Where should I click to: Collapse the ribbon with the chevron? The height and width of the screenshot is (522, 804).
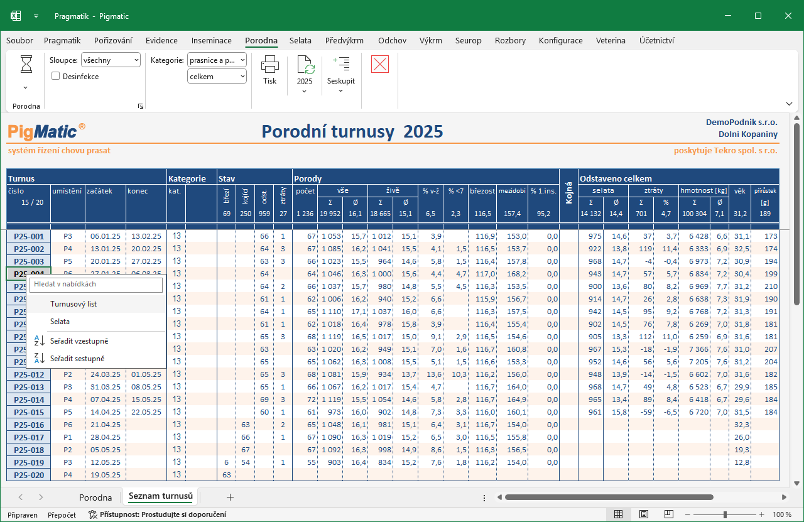(x=789, y=104)
